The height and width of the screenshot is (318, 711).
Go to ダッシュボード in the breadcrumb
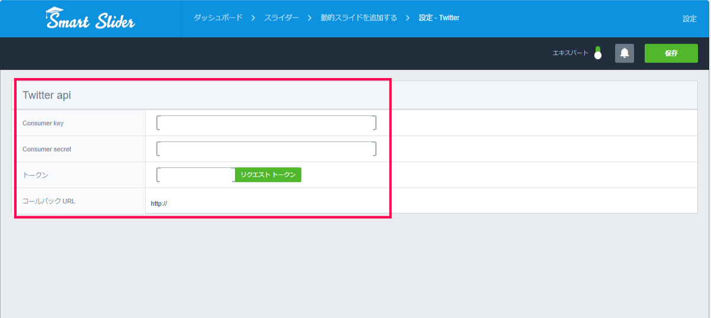pyautogui.click(x=218, y=18)
